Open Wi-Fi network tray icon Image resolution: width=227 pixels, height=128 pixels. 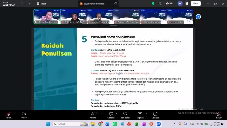click(198, 124)
